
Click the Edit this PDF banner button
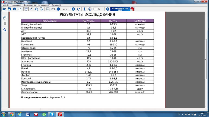[121, 9]
